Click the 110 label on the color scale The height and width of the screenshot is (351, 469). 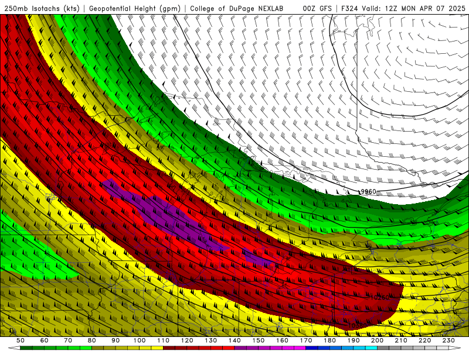coord(163,340)
